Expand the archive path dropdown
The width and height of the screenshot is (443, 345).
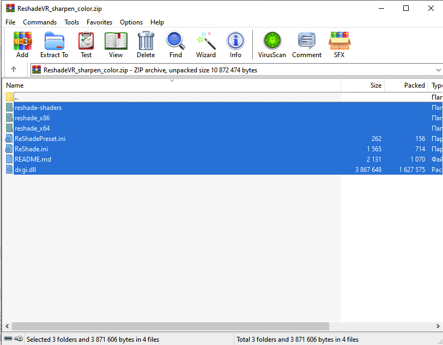[x=438, y=70]
